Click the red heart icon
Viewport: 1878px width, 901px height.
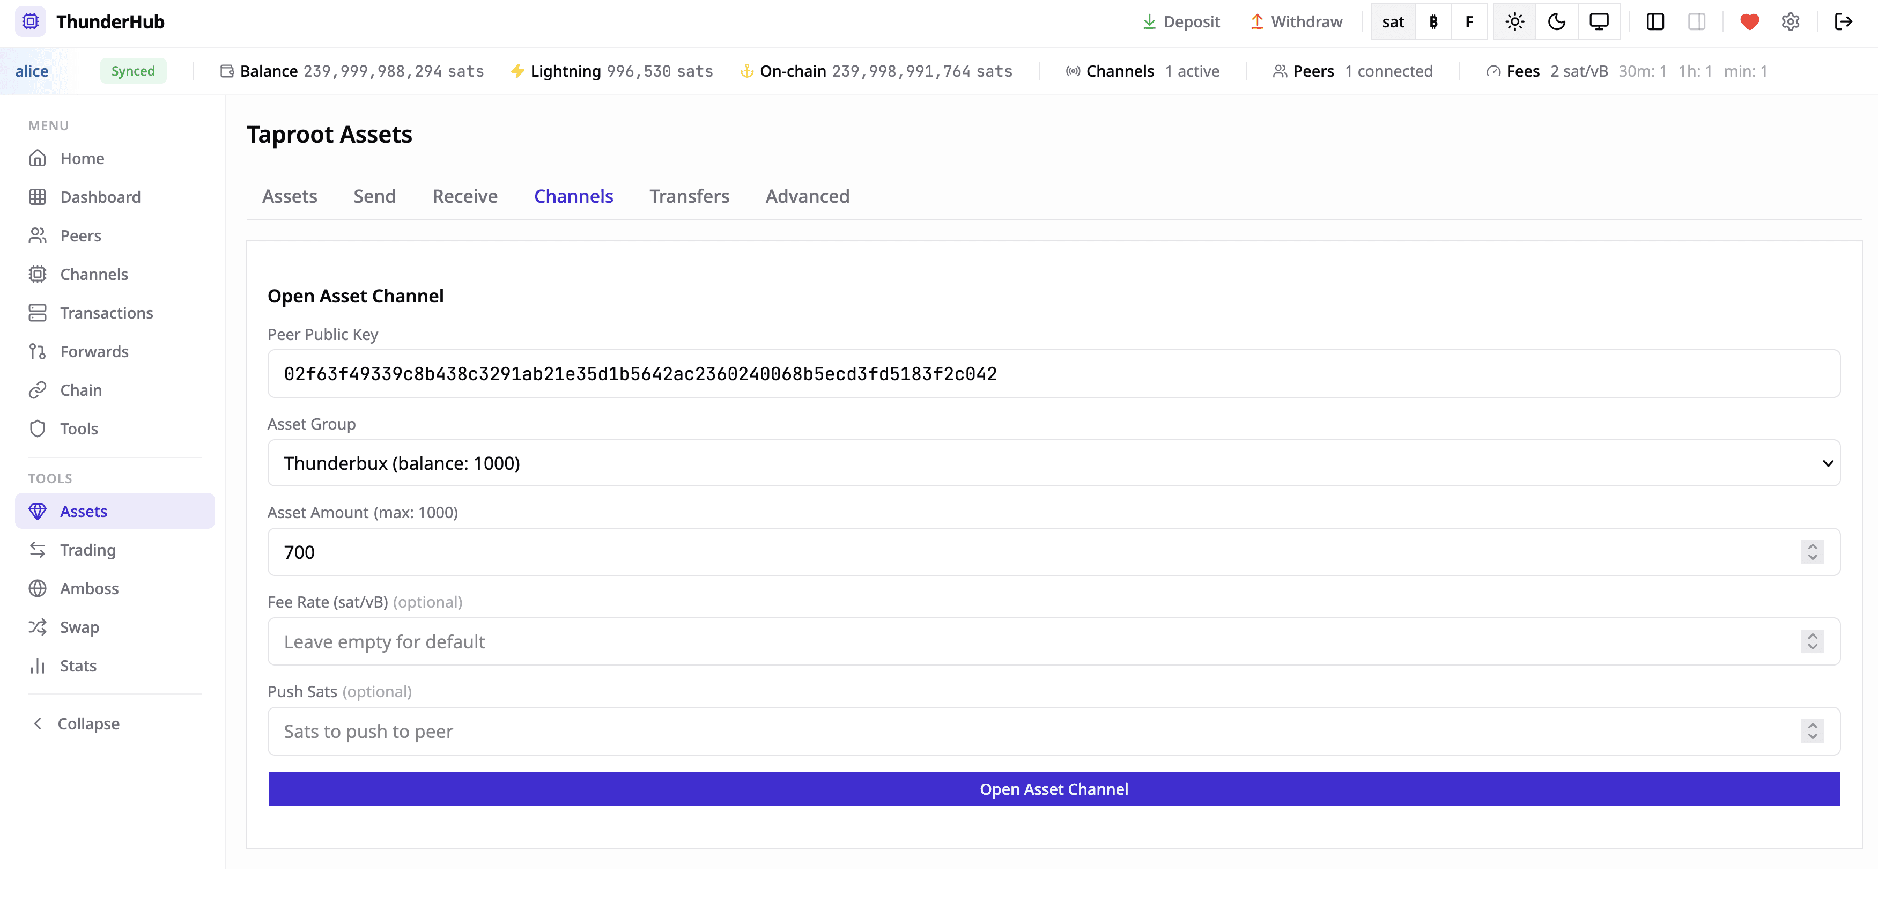(1749, 22)
